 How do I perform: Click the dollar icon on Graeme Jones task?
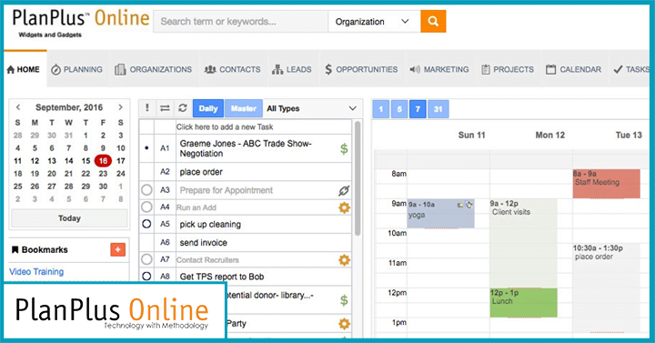(x=344, y=148)
